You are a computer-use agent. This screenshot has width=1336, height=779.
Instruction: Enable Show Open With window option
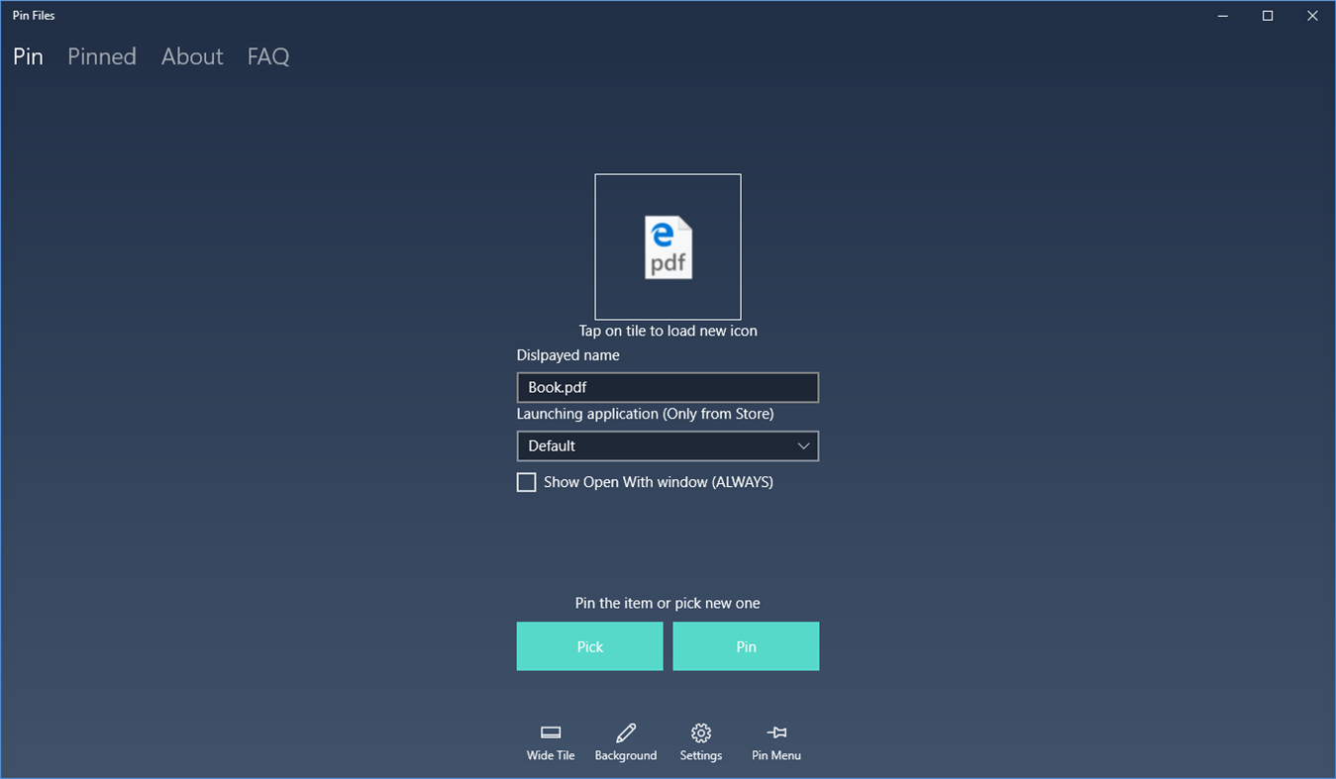point(526,482)
